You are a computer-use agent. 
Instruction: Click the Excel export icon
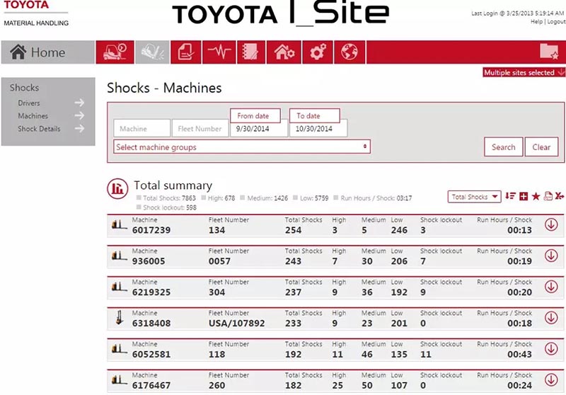point(560,196)
